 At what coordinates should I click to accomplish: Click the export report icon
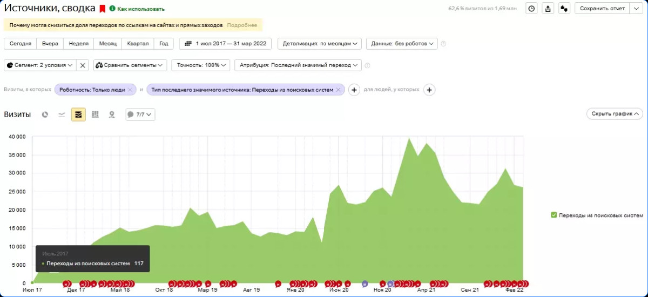[548, 9]
